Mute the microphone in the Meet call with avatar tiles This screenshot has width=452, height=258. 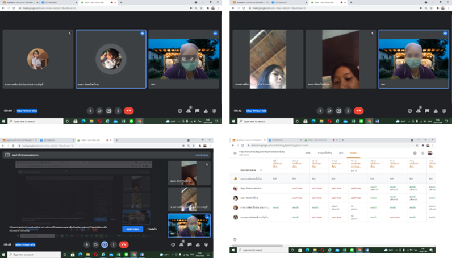click(90, 111)
